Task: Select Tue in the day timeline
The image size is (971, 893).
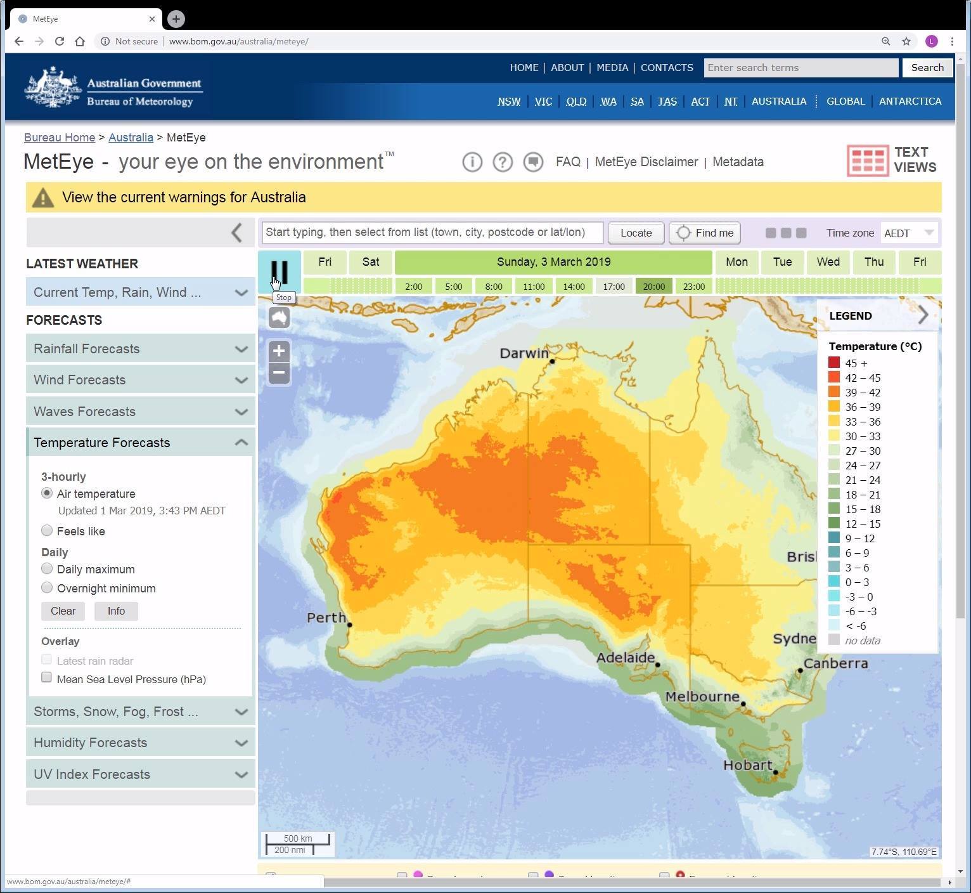Action: point(782,262)
